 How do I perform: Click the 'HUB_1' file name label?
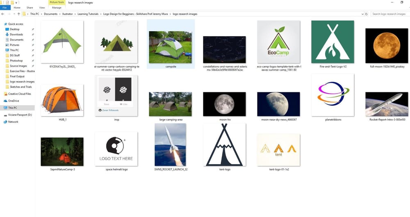coord(62,120)
